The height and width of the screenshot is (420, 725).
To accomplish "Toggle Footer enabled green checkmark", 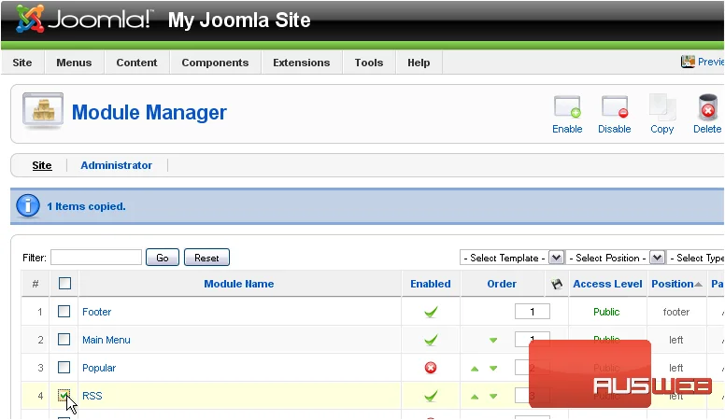I will pyautogui.click(x=431, y=312).
